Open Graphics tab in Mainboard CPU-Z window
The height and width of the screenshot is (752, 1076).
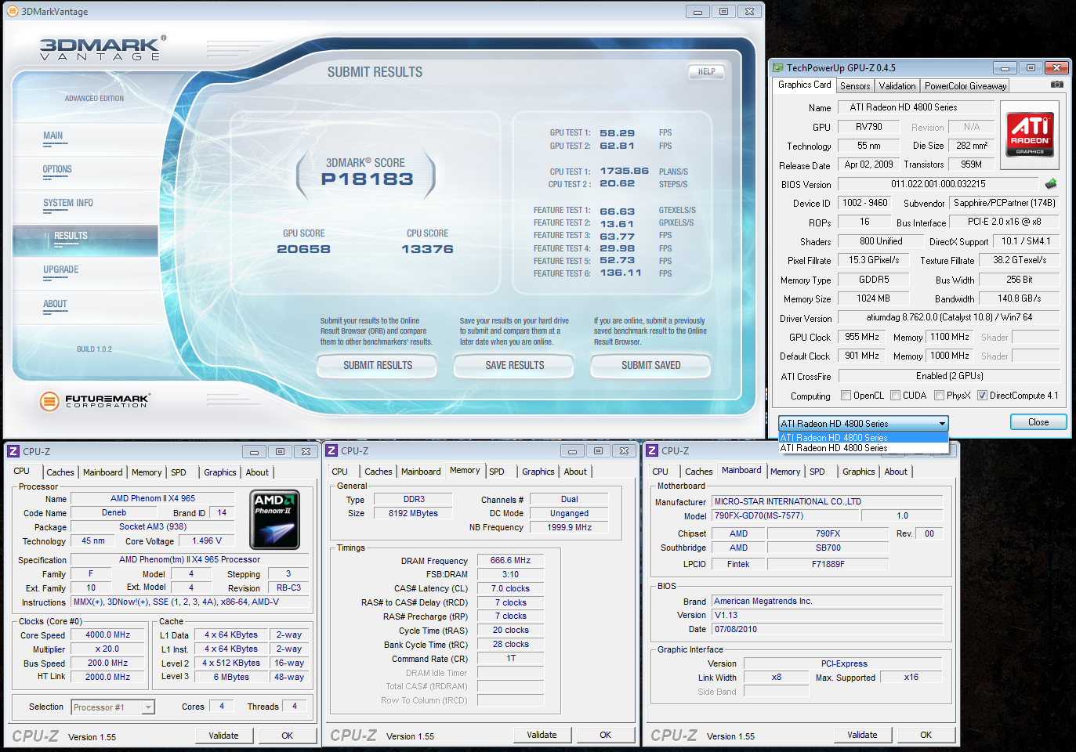[859, 472]
